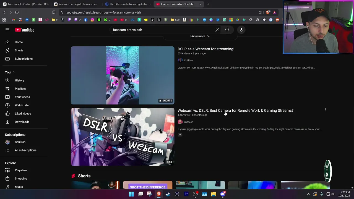Switch to Elgato Facecam difference tab

pos(128,4)
